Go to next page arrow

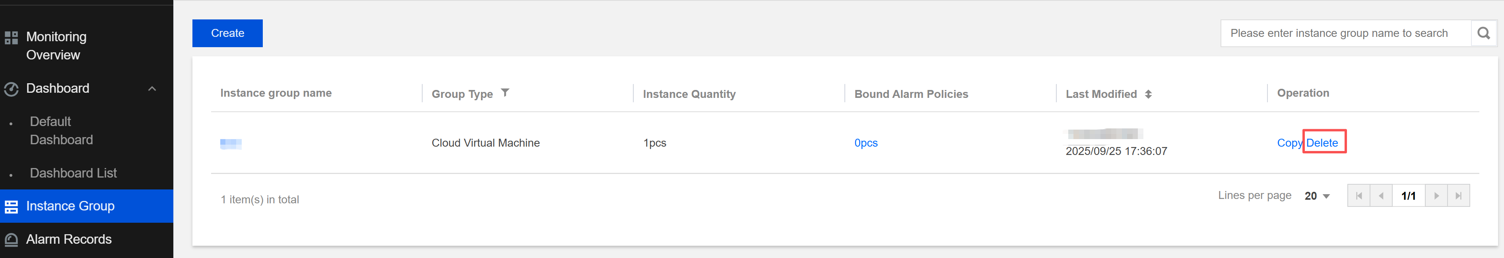tap(1436, 196)
